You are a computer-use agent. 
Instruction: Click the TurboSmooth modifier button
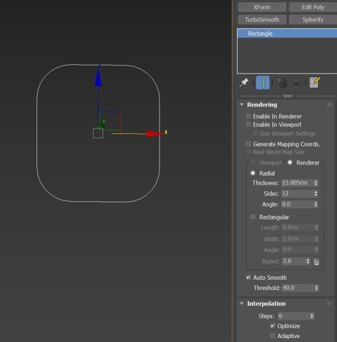pyautogui.click(x=262, y=20)
